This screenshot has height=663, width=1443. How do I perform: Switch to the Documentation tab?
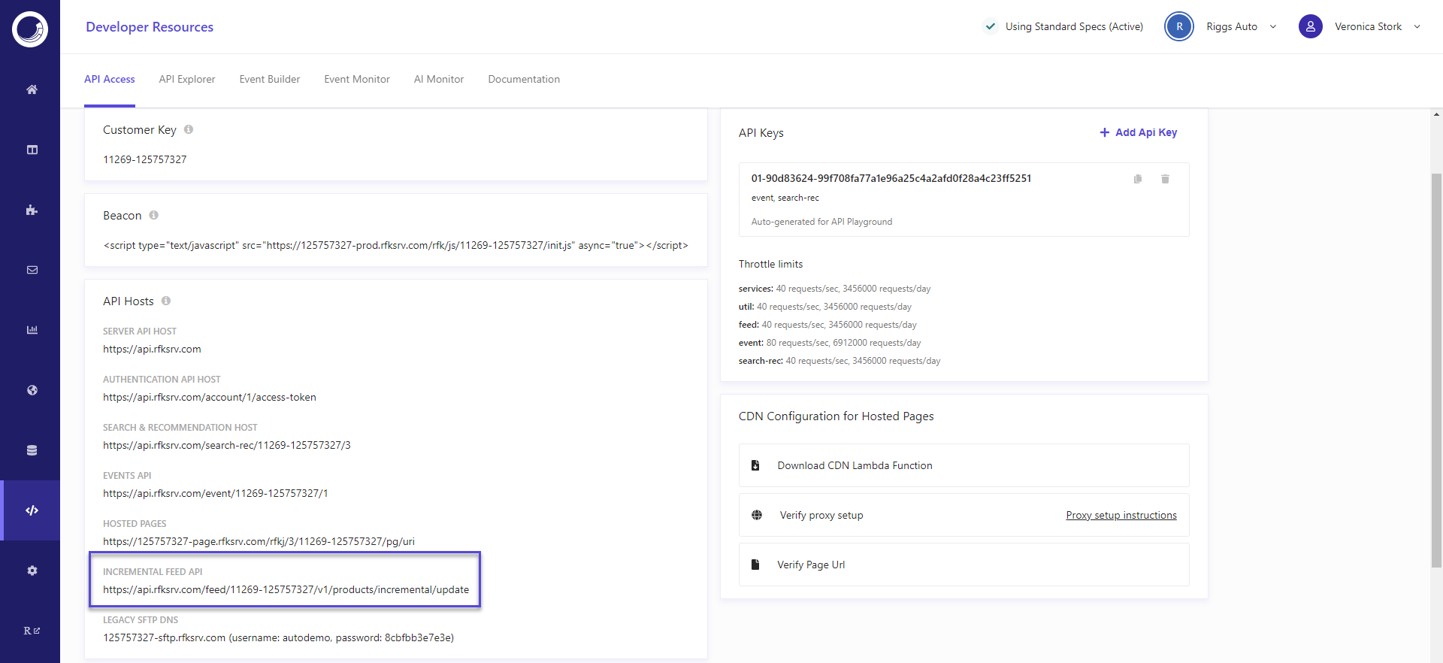(524, 79)
